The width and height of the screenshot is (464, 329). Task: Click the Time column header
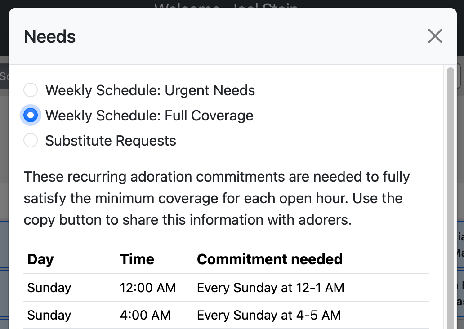click(x=137, y=259)
